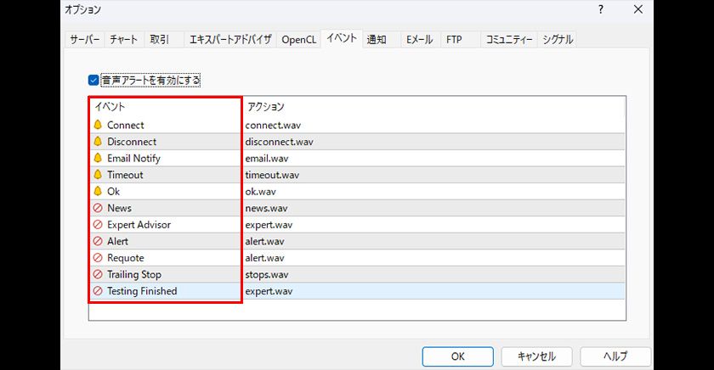This screenshot has width=714, height=370.
Task: Switch to the エキスパートアドバイザ tab
Action: coord(230,39)
